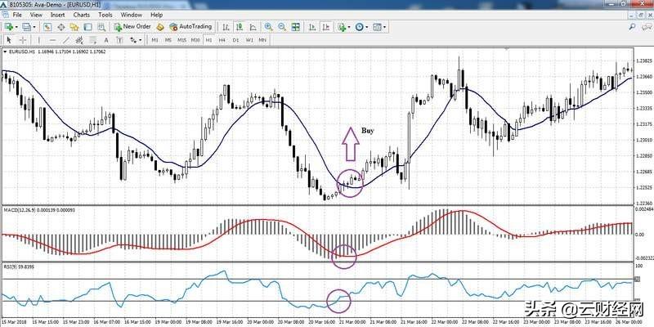654x327 pixels.
Task: Toggle chart shift
Action: [x=325, y=27]
